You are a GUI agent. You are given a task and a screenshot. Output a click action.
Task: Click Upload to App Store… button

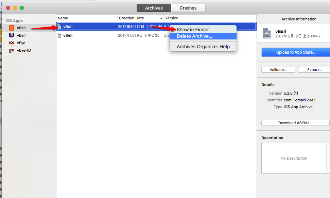pos(296,52)
